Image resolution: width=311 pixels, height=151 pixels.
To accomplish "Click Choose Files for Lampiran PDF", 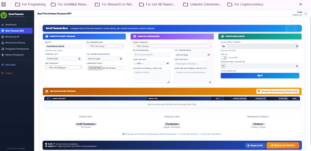I will 95,68.
